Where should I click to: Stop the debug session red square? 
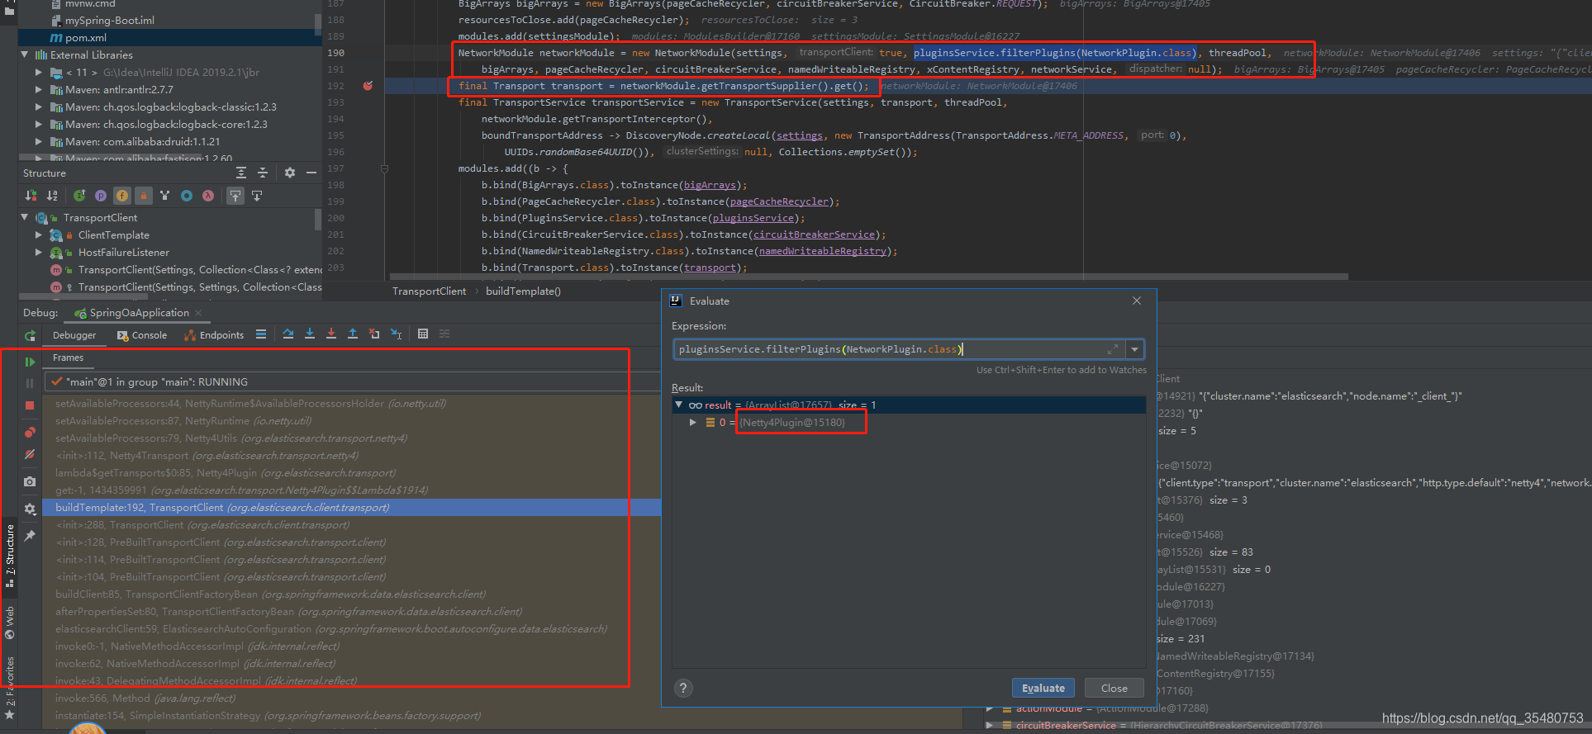pyautogui.click(x=31, y=405)
